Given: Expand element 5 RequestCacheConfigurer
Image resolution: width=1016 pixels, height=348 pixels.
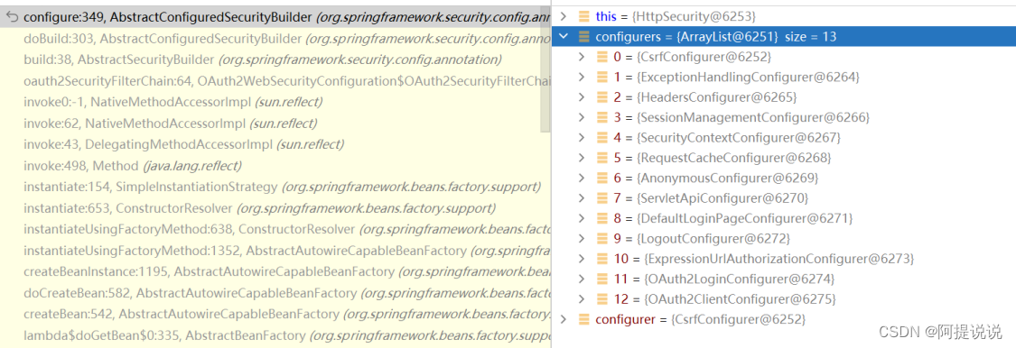Looking at the screenshot, I should pos(582,157).
